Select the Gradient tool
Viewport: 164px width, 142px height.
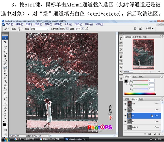point(5,81)
